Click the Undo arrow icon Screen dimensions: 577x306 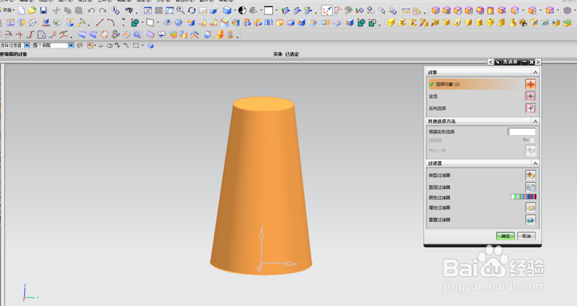coord(91,10)
